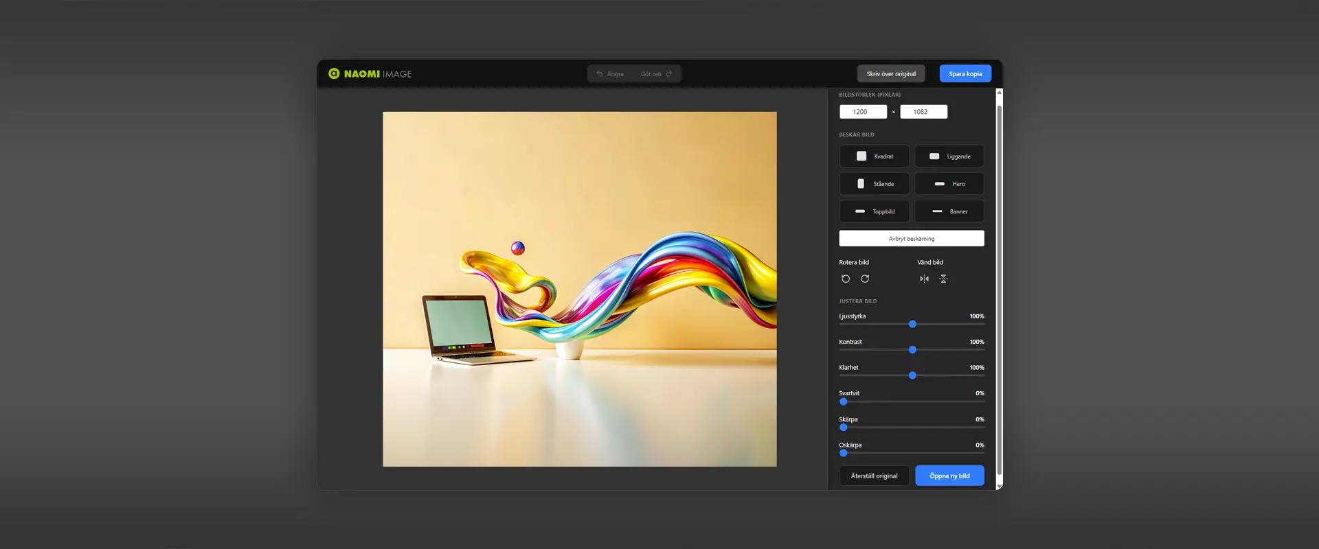This screenshot has height=549, width=1319.
Task: Click the Ljusstyrka slider handle
Action: pyautogui.click(x=912, y=324)
